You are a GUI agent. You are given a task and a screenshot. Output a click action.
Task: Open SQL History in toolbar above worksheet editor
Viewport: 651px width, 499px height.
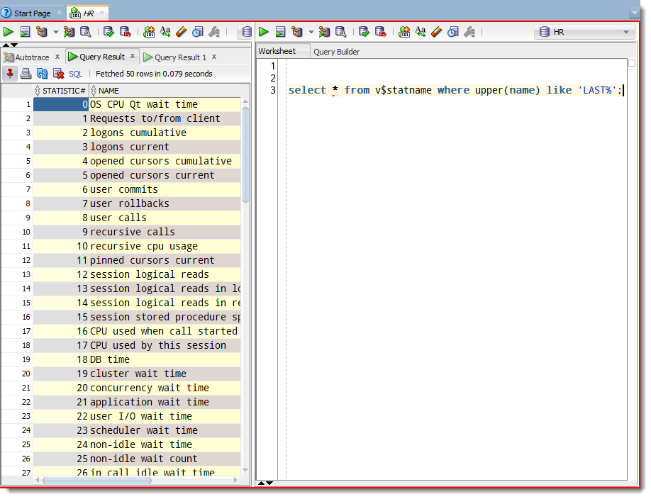[x=453, y=32]
